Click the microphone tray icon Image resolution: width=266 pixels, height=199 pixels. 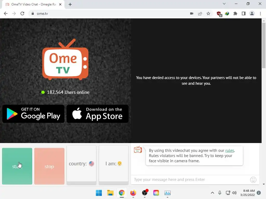point(220,193)
